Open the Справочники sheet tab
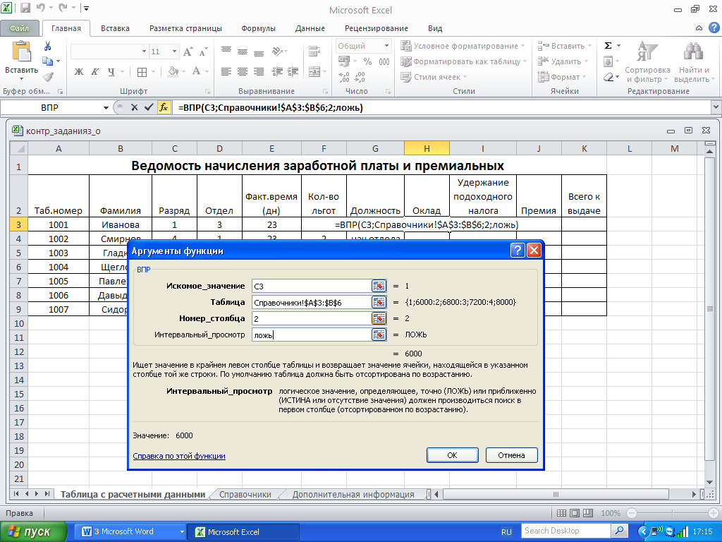 tap(245, 494)
